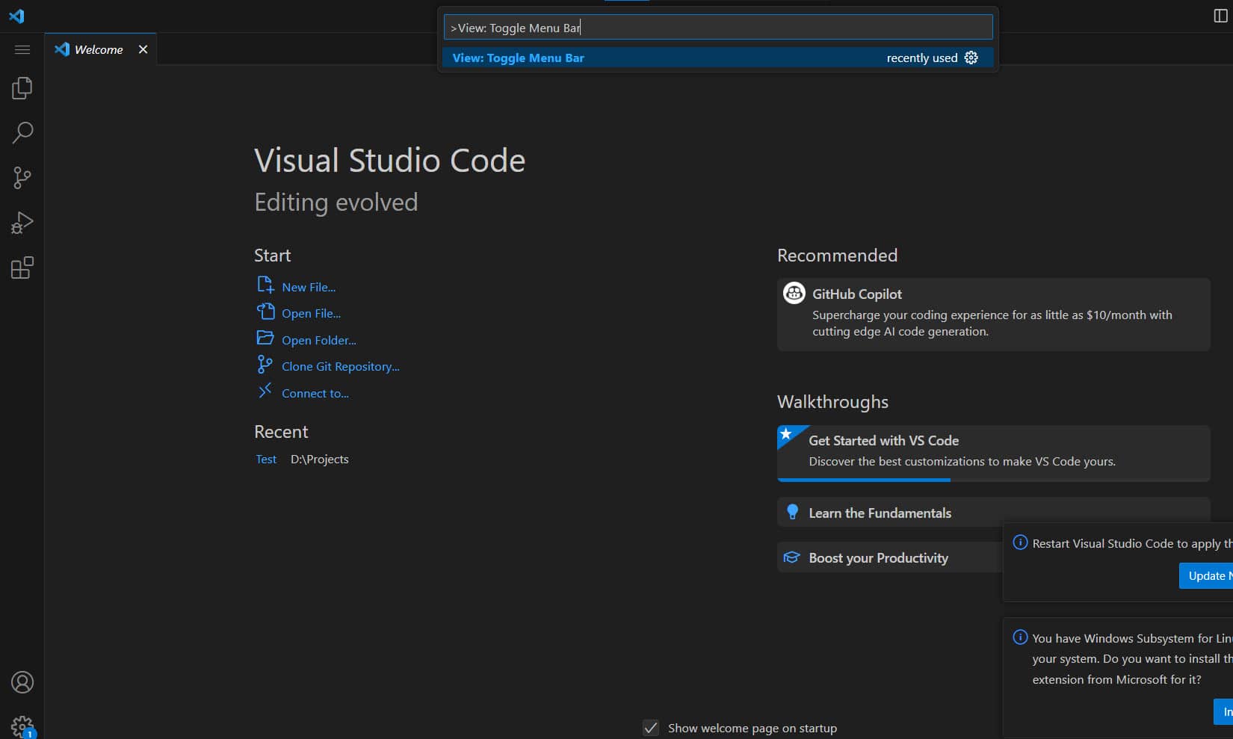Screen dimensions: 1233x739
Task: Click the Open File icon
Action: click(265, 311)
